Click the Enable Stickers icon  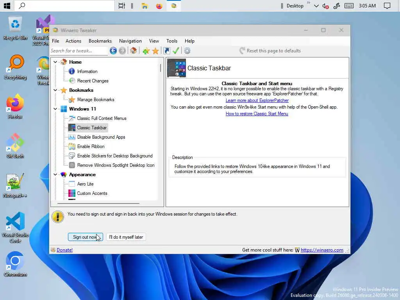pos(72,156)
